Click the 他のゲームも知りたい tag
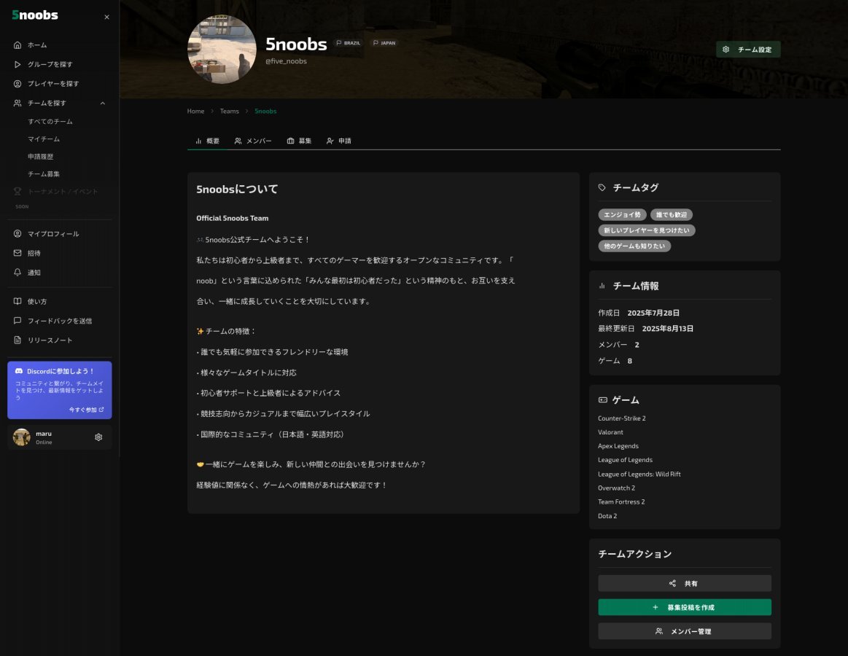This screenshot has height=656, width=848. click(634, 246)
